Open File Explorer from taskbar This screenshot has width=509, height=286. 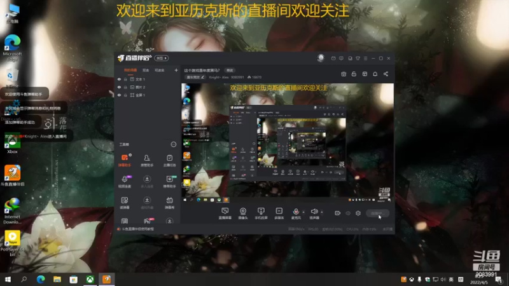pos(57,279)
